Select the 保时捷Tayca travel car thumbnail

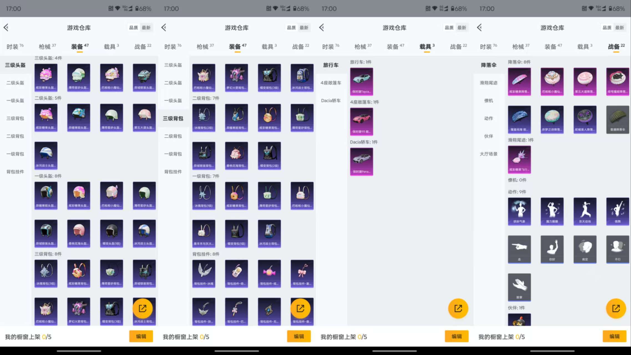click(x=361, y=81)
